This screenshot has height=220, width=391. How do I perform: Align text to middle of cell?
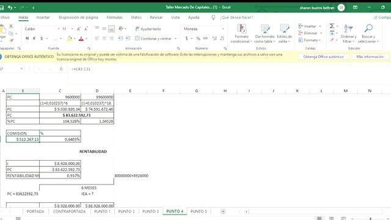[104, 29]
